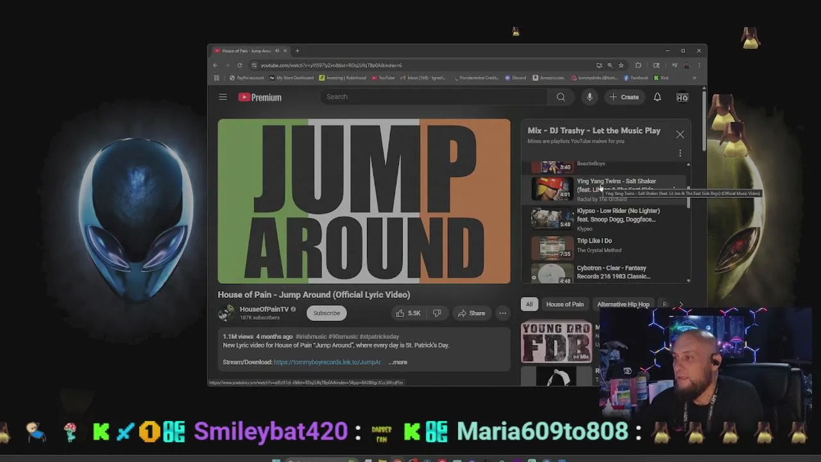Open more actions ellipsis under video
Viewport: 821px width, 462px height.
coord(503,313)
